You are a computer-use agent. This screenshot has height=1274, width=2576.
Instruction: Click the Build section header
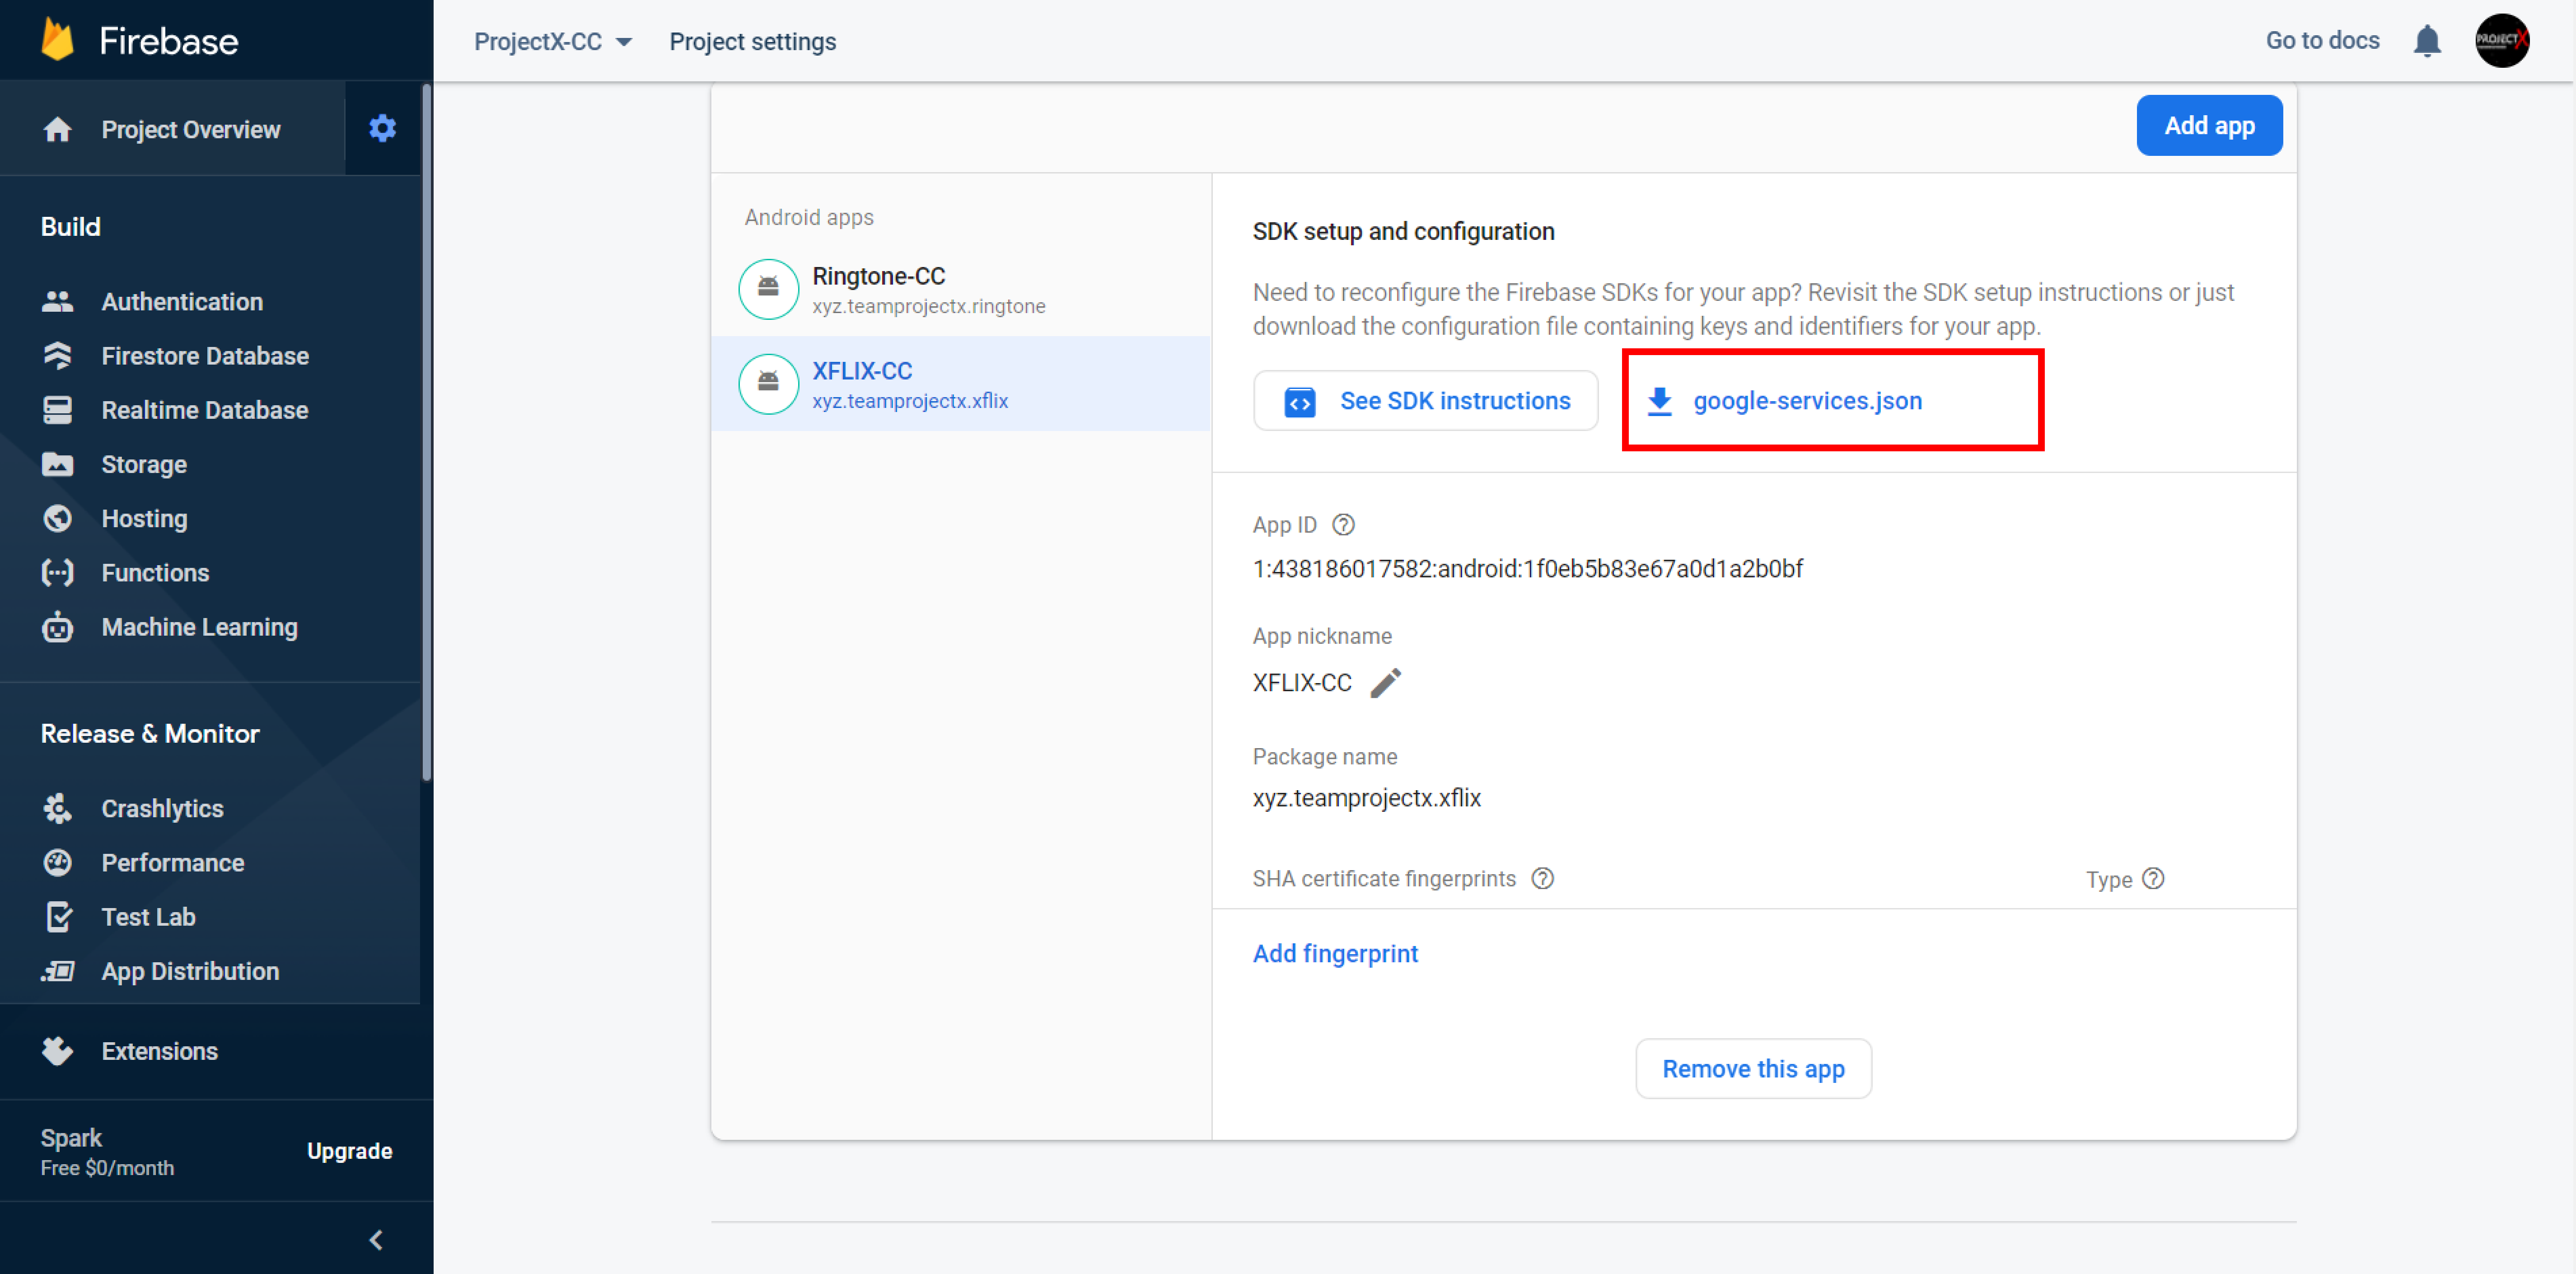[70, 227]
